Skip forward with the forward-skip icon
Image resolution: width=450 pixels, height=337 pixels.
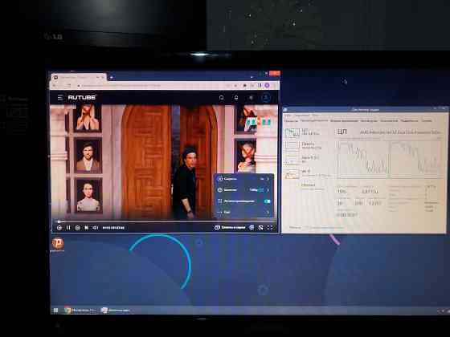tap(77, 228)
